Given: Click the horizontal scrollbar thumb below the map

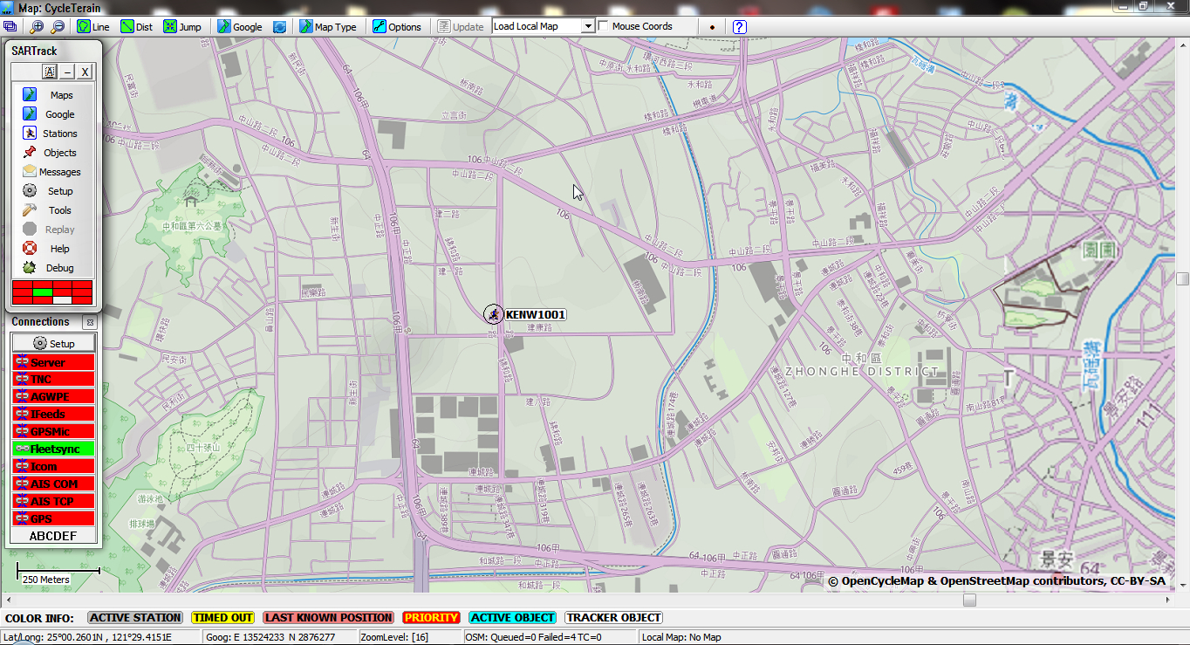Looking at the screenshot, I should (x=969, y=600).
